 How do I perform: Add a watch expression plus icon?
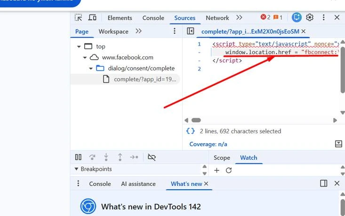coord(217,170)
